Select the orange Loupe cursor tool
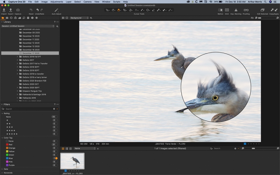280x175 pixels. coord(119,10)
